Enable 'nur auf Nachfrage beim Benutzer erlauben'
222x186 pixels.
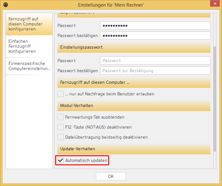coord(61,94)
